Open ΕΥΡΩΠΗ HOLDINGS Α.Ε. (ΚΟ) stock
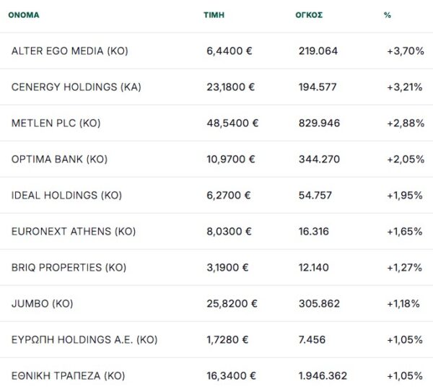Screen dimensions: 433x392 84,340
